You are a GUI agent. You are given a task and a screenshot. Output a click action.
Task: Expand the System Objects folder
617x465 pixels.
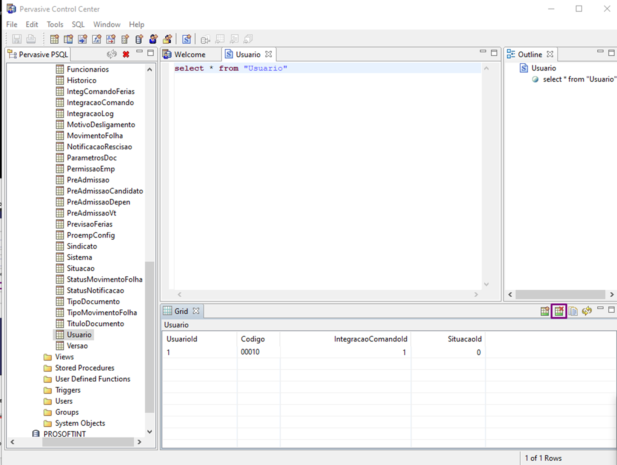click(x=80, y=423)
